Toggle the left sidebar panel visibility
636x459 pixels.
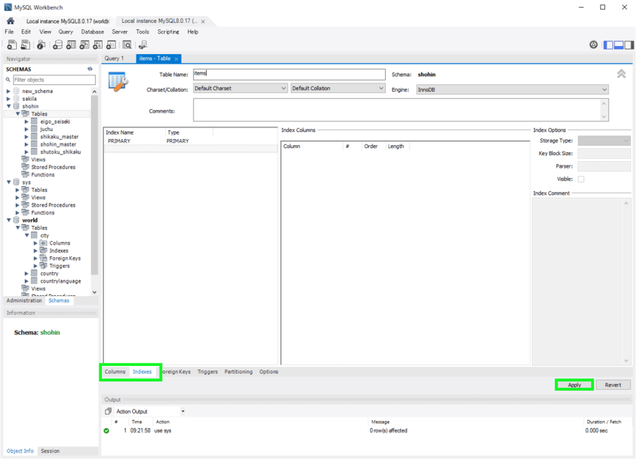click(x=609, y=45)
